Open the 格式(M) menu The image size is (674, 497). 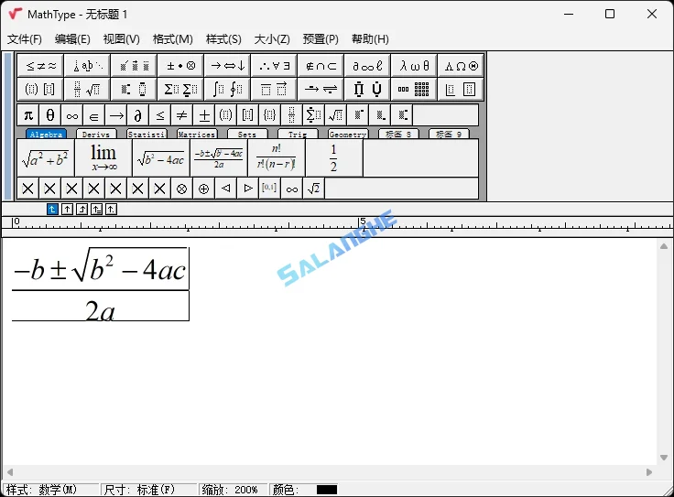pos(173,39)
